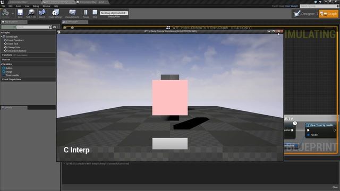Screen dimensions: 340x191
Task: Click the Save floppy disk icon
Action: click(x=20, y=13)
